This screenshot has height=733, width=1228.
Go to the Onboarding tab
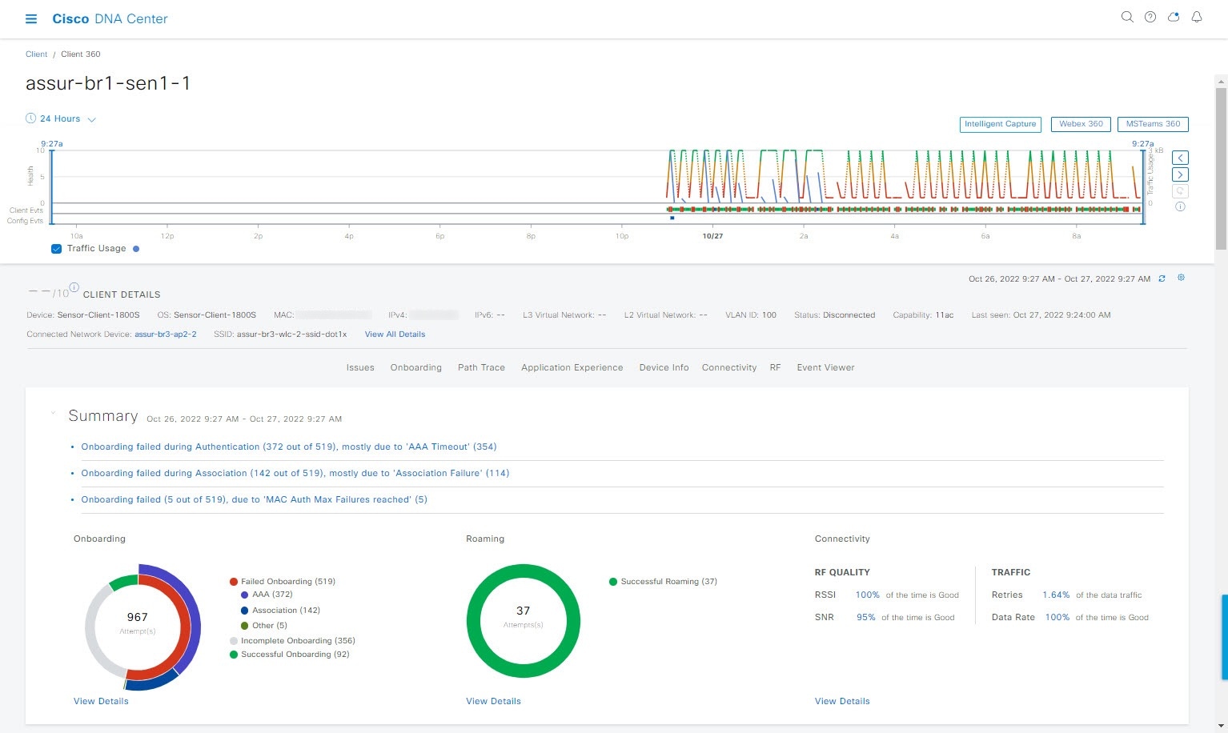(415, 367)
